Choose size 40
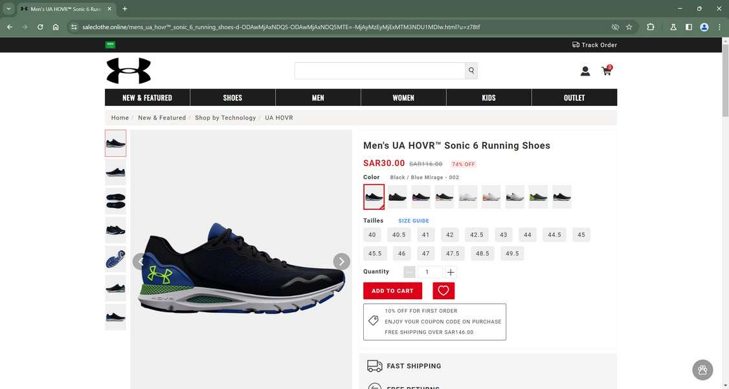Image resolution: width=729 pixels, height=389 pixels. click(x=372, y=235)
